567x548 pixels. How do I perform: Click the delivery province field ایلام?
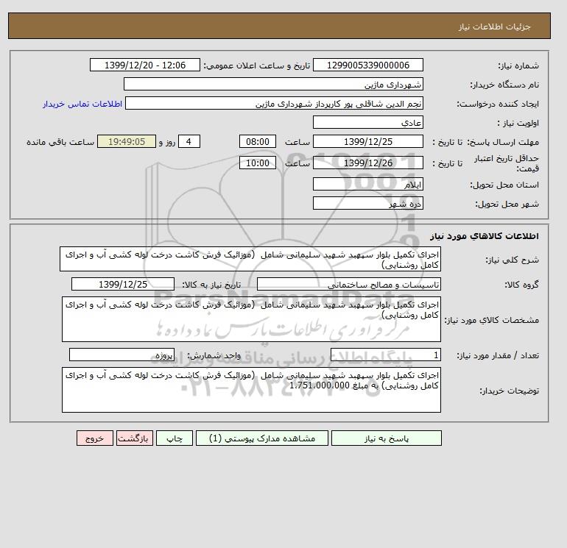click(x=367, y=184)
